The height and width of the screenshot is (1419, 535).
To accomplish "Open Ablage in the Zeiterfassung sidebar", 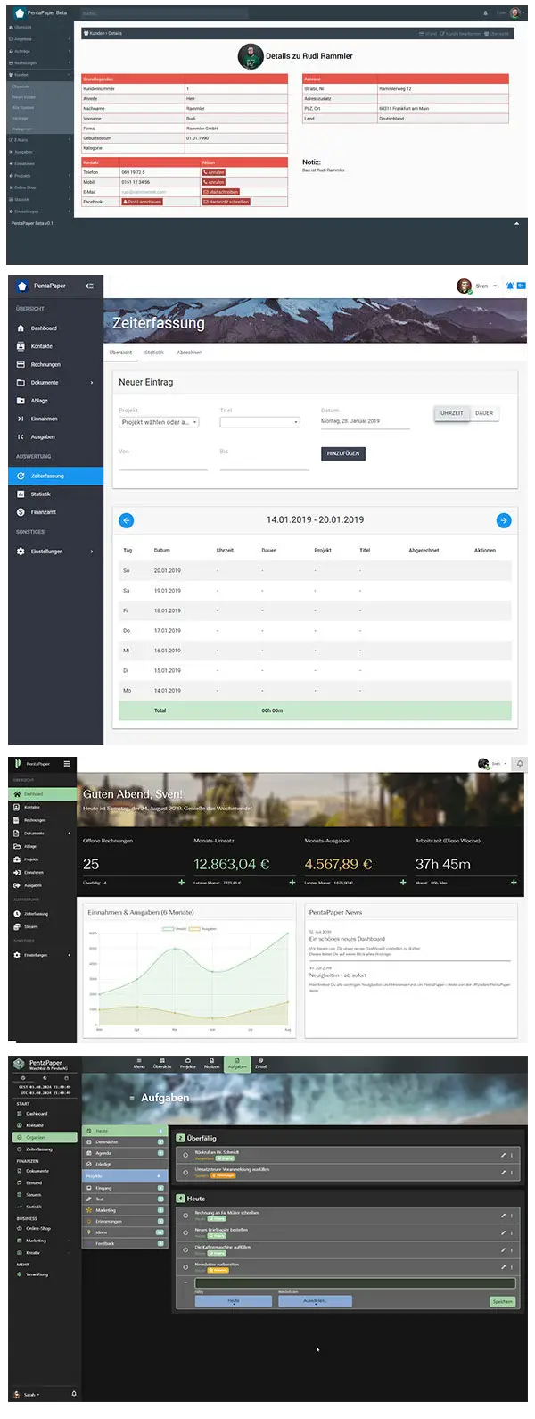I will (39, 401).
